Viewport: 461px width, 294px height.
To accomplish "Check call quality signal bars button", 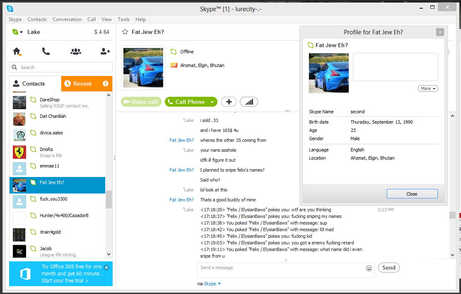I will pos(249,102).
